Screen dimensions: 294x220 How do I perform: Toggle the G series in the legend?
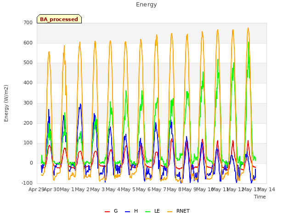click(111, 211)
